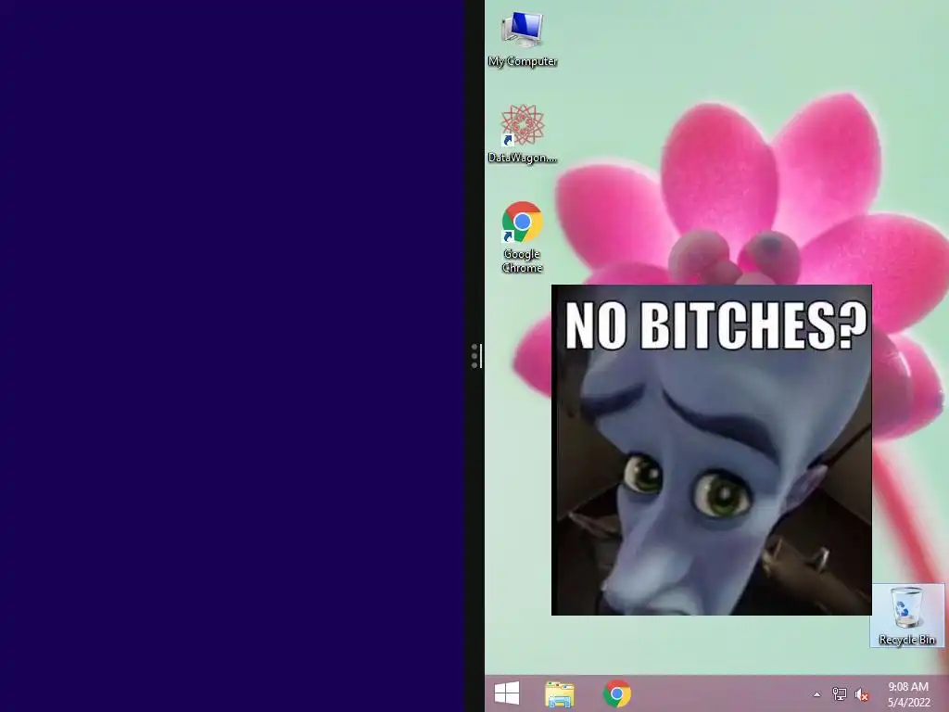Click the NO BITCHES meme image
The image size is (949, 712).
[x=711, y=450]
